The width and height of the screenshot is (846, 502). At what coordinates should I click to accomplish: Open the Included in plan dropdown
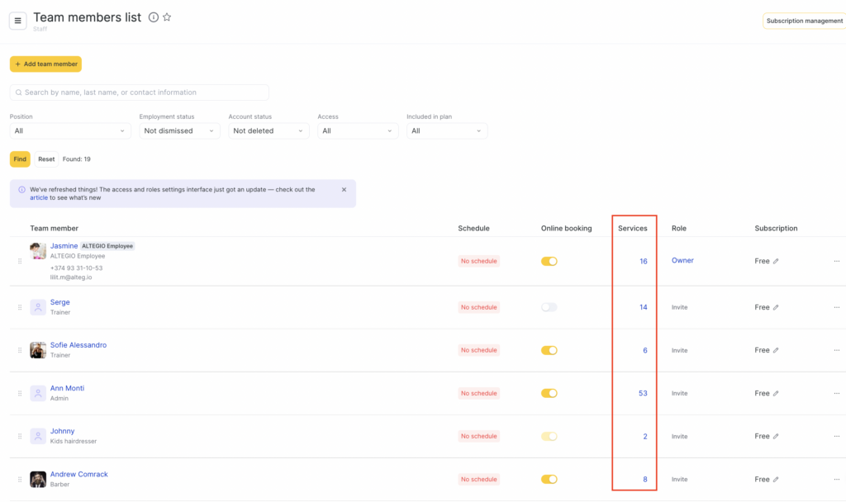(x=446, y=130)
